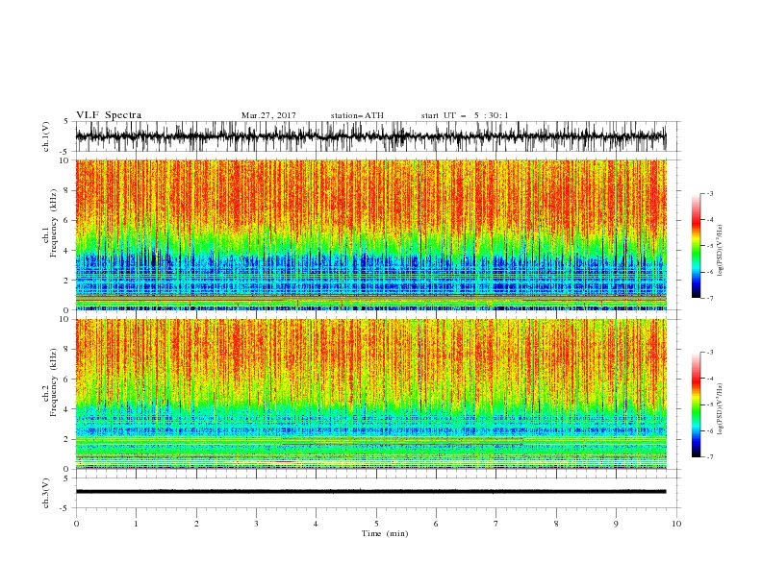Image resolution: width=762 pixels, height=588 pixels.
Task: Click the "1" tick on Time axis
Action: (x=136, y=524)
